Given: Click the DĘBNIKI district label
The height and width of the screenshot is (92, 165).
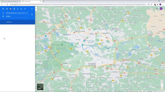Looking at the screenshot, I should click(66, 64).
